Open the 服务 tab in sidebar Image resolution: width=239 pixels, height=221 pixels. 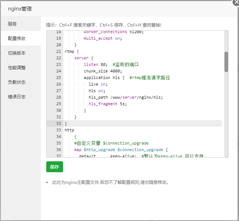coord(21,24)
